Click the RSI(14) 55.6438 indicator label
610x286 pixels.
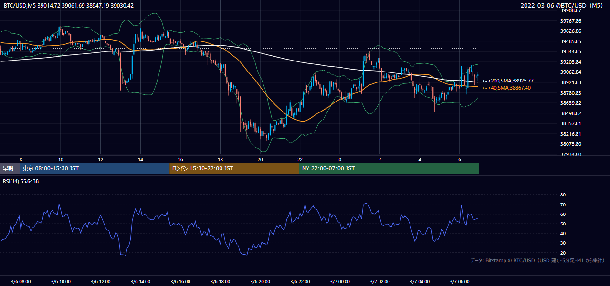point(20,181)
